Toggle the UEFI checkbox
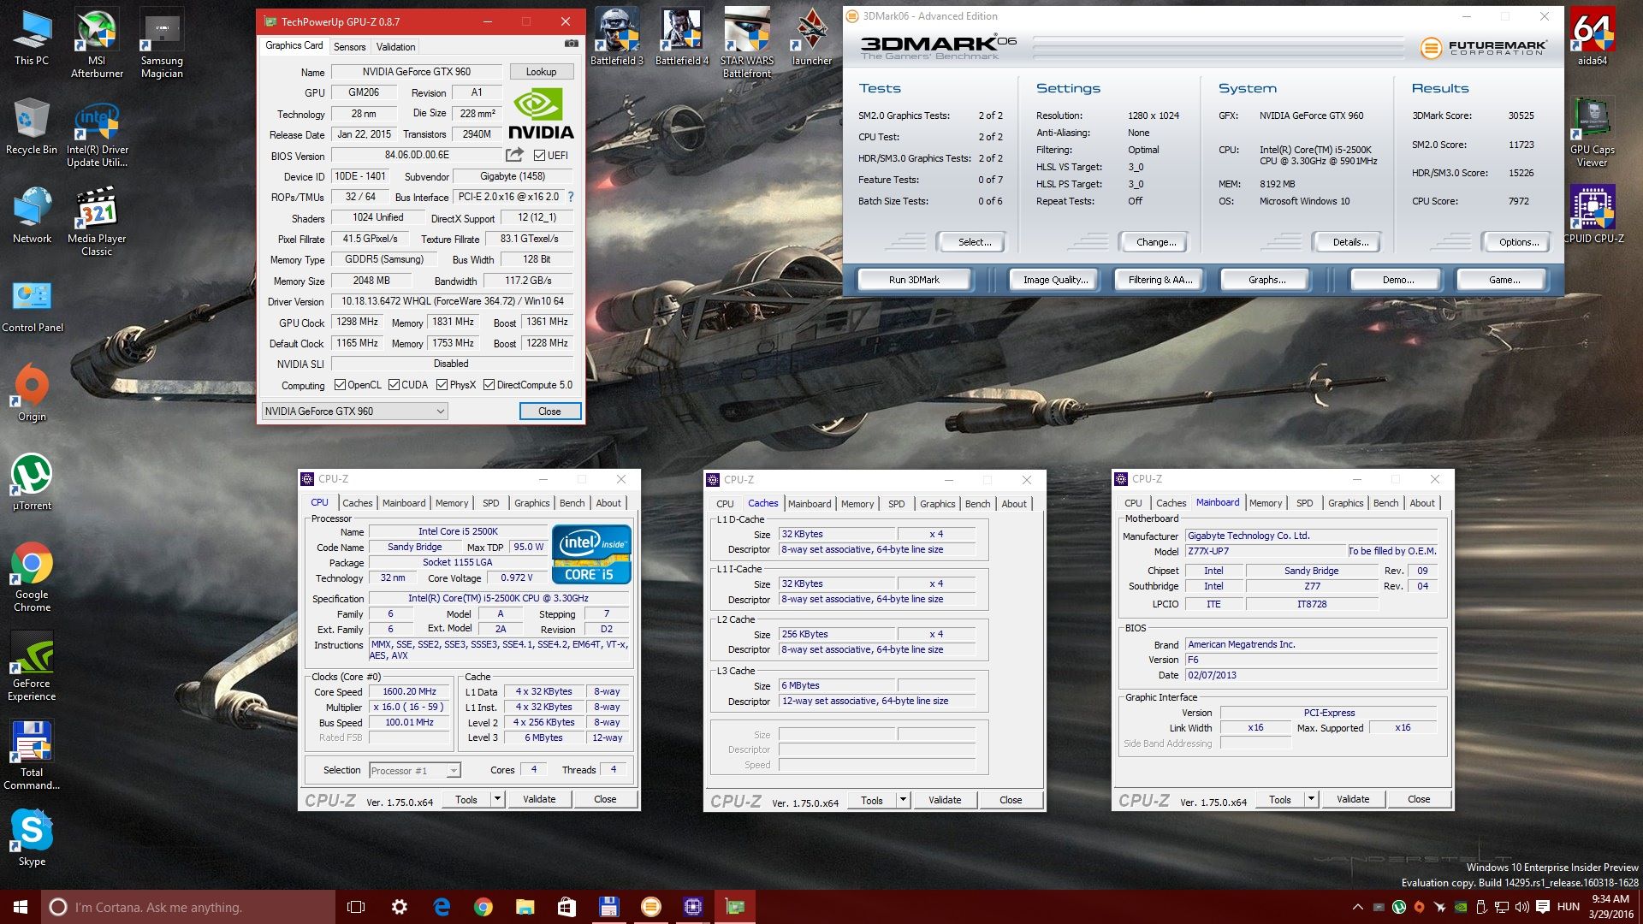The image size is (1643, 924). click(x=539, y=156)
